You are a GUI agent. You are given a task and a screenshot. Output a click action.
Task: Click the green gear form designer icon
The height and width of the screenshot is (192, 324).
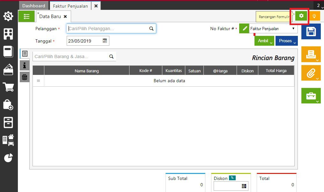tap(301, 16)
